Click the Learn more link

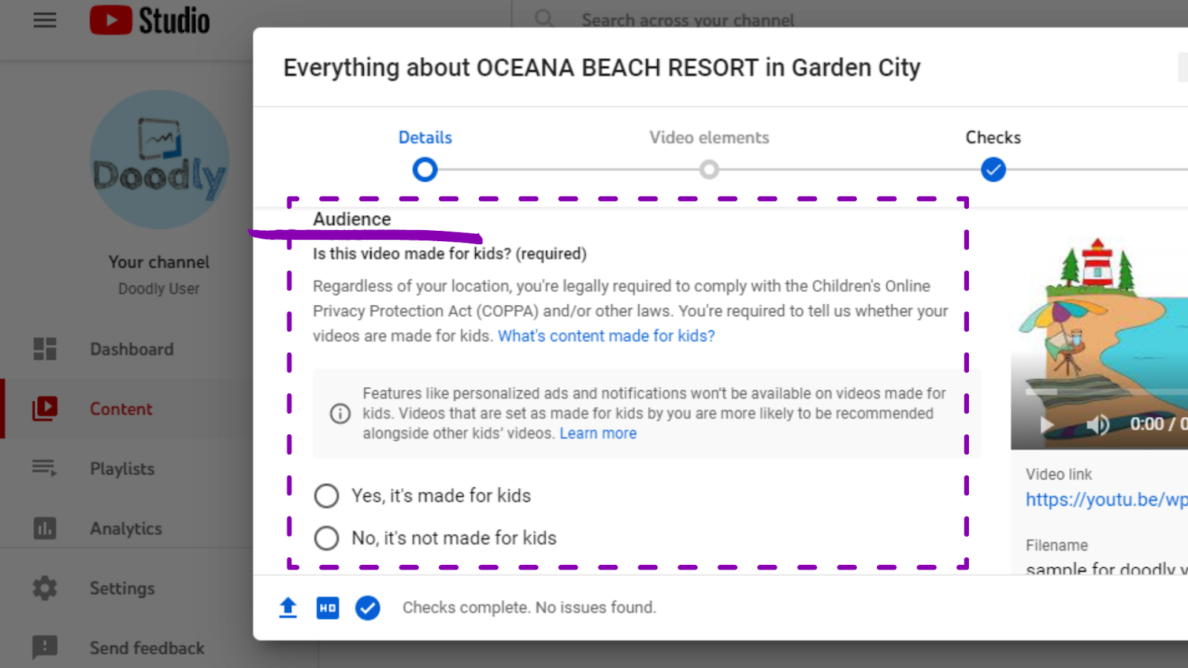pyautogui.click(x=598, y=433)
